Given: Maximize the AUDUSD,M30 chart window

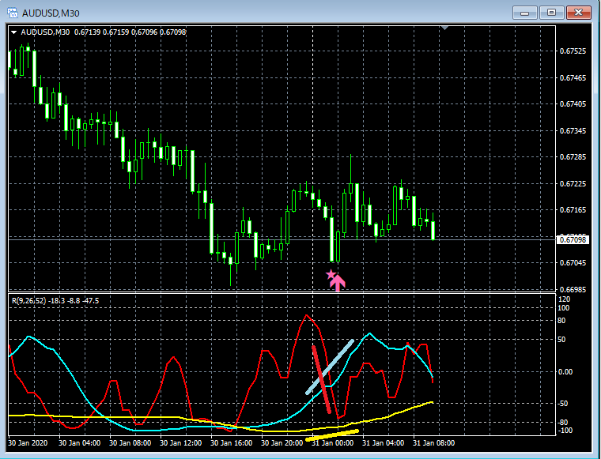Looking at the screenshot, I should (551, 13).
